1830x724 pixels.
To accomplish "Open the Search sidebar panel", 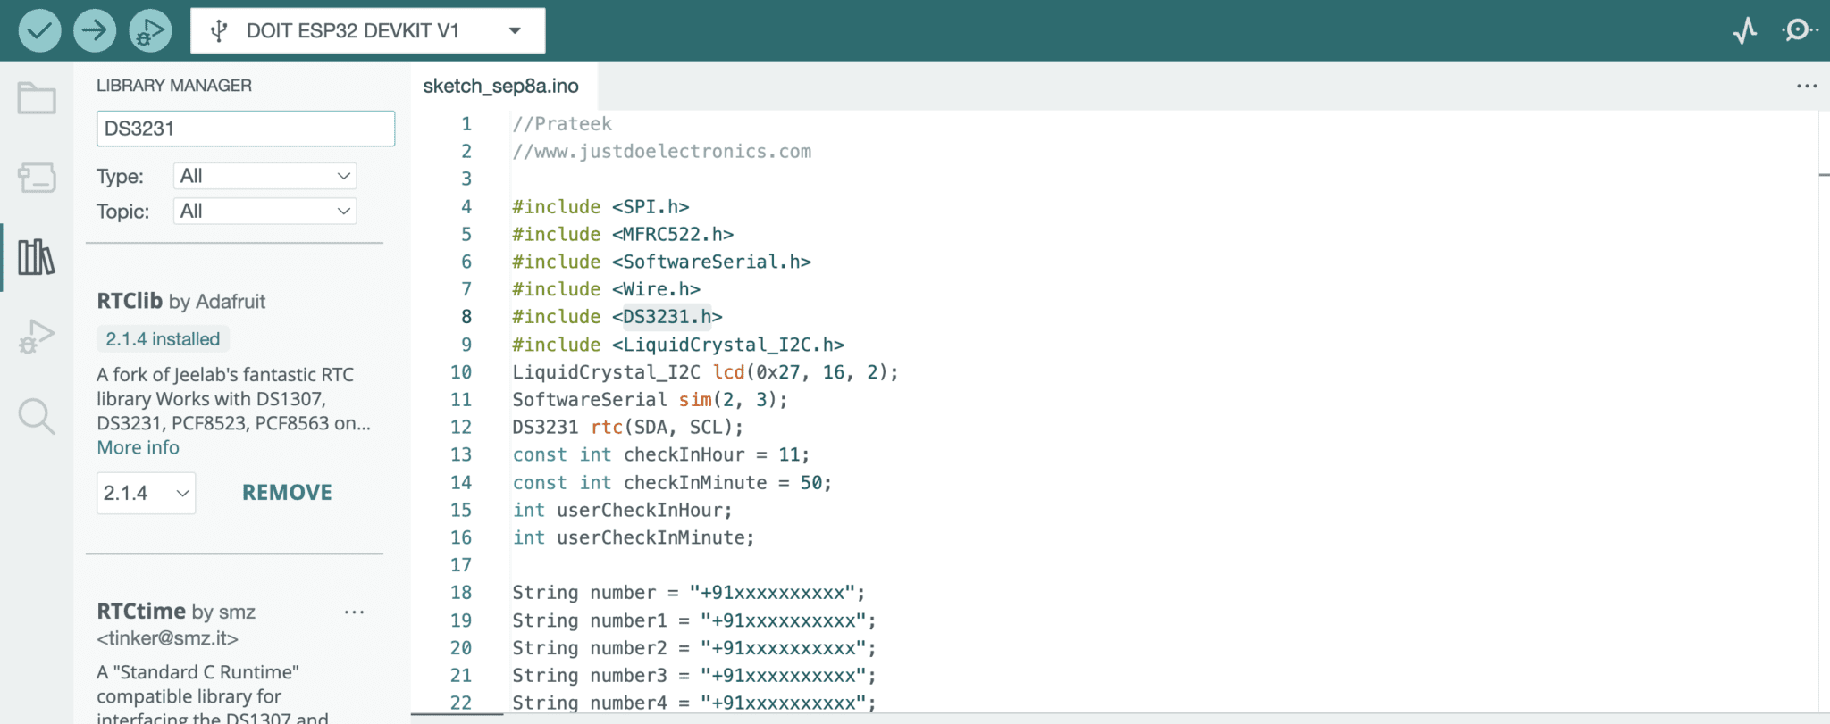I will point(37,416).
